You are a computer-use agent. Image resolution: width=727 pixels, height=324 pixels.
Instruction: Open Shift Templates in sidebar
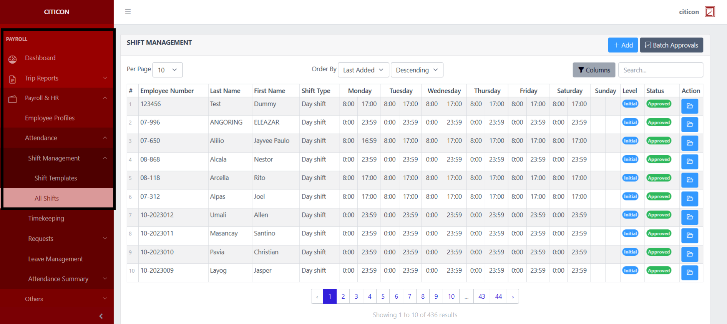point(56,178)
